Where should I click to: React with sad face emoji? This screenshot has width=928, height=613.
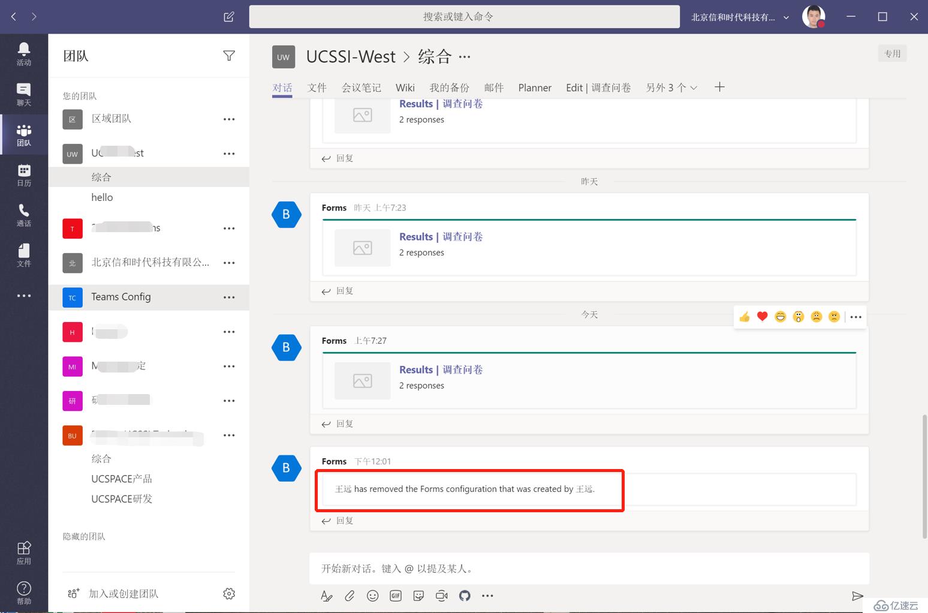click(x=816, y=317)
